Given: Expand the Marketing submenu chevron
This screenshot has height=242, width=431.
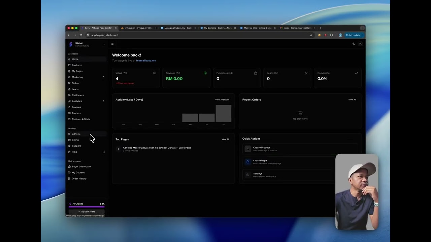Looking at the screenshot, I should [x=104, y=77].
